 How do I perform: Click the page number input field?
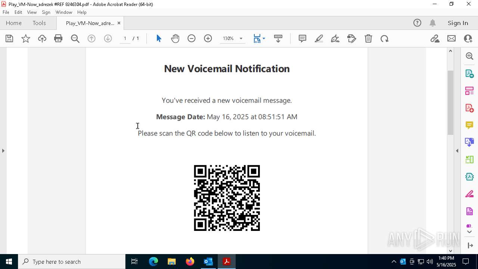125,38
